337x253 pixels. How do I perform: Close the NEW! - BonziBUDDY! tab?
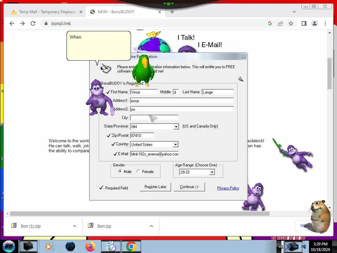(x=160, y=12)
